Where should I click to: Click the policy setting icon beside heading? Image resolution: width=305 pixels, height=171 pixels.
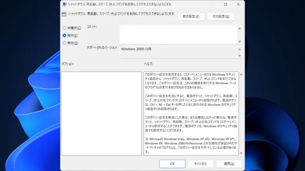pos(64,14)
